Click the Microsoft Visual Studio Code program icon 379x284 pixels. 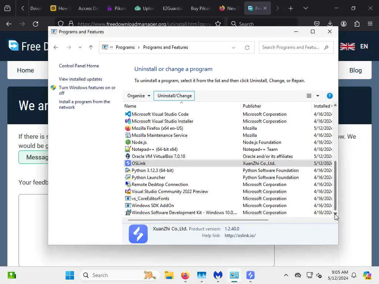(128, 114)
